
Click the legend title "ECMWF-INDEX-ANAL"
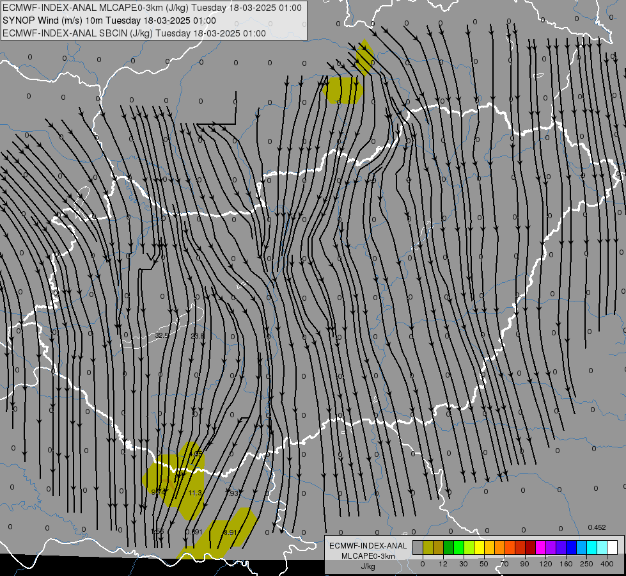[368, 546]
